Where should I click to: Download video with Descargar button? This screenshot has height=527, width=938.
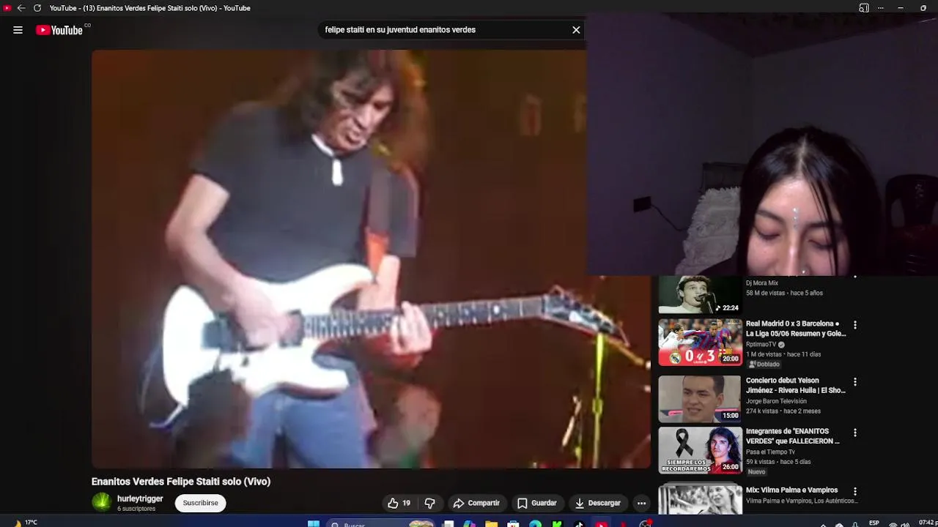pyautogui.click(x=598, y=503)
